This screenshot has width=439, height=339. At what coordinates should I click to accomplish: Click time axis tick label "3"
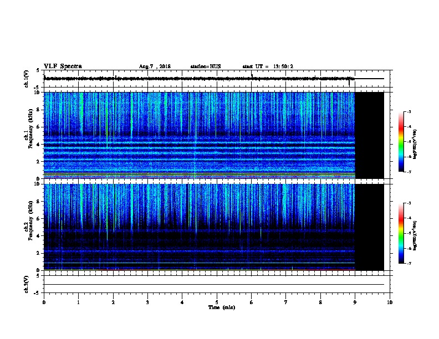coord(147,302)
